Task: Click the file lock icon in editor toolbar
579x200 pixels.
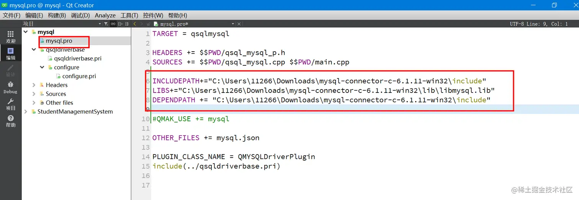Action: (x=149, y=24)
